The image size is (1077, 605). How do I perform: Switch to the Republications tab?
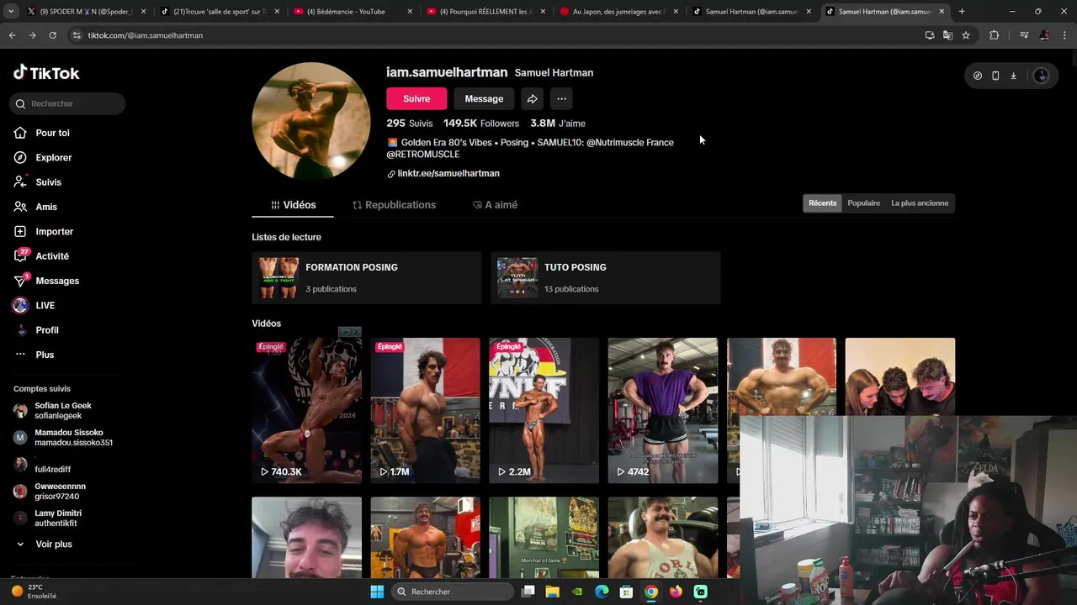(x=394, y=205)
